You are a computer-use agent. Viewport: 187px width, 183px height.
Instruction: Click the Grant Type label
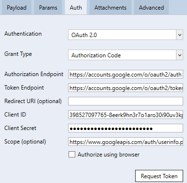point(18,54)
